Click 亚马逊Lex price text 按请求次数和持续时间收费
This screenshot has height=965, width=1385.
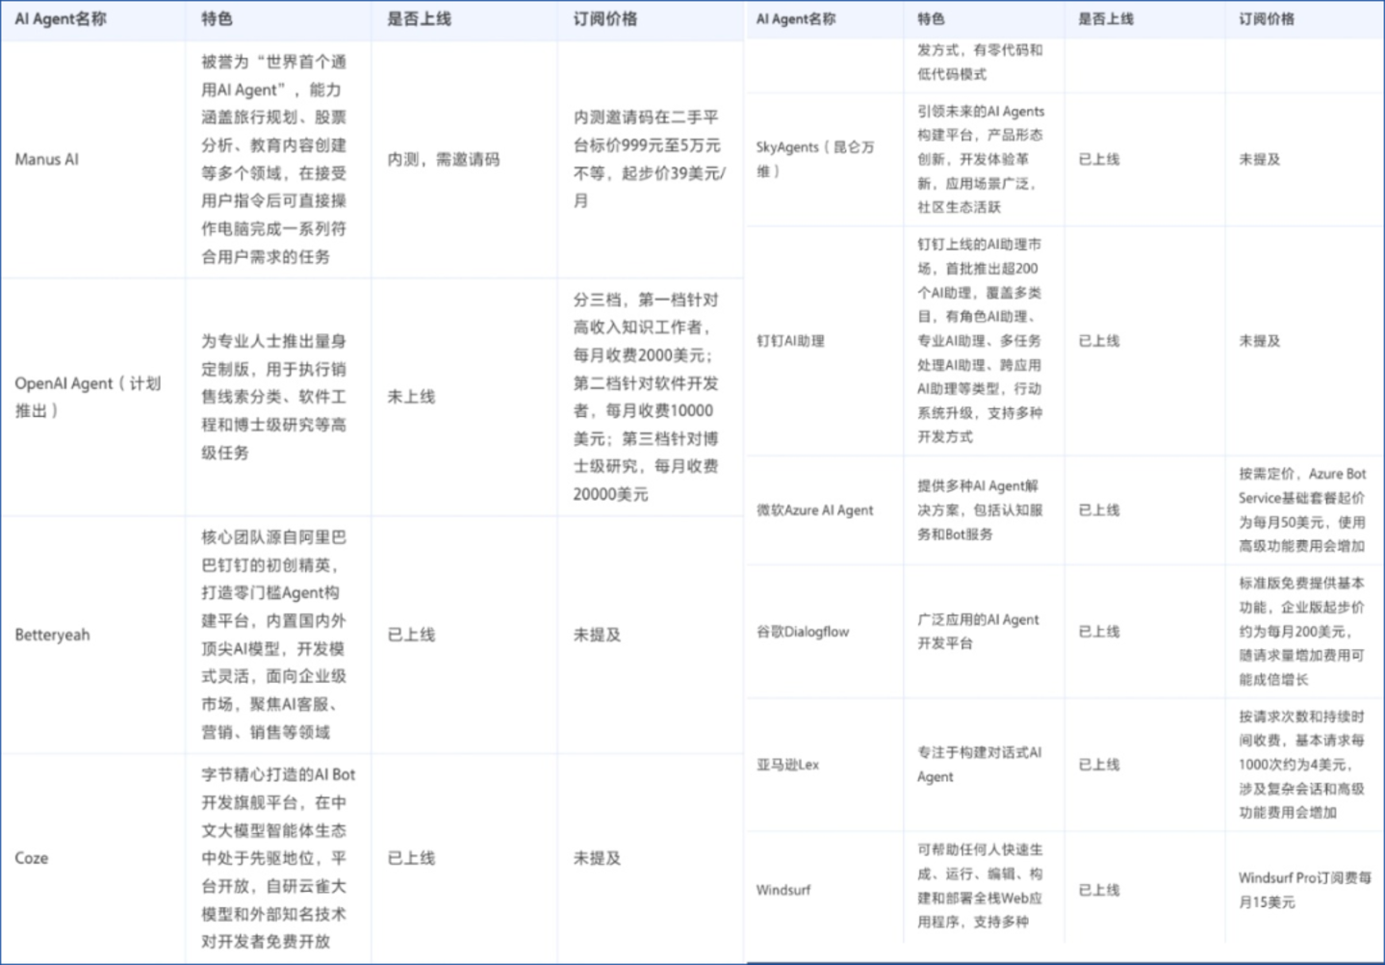click(x=1302, y=765)
